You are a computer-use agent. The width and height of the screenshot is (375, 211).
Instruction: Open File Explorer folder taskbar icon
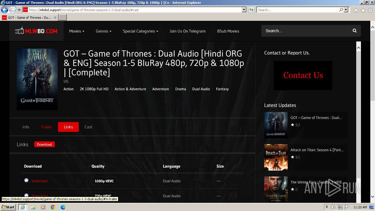point(33,207)
